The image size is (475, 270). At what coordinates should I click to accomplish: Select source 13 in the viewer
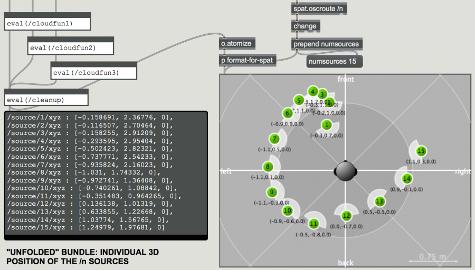pos(379,201)
